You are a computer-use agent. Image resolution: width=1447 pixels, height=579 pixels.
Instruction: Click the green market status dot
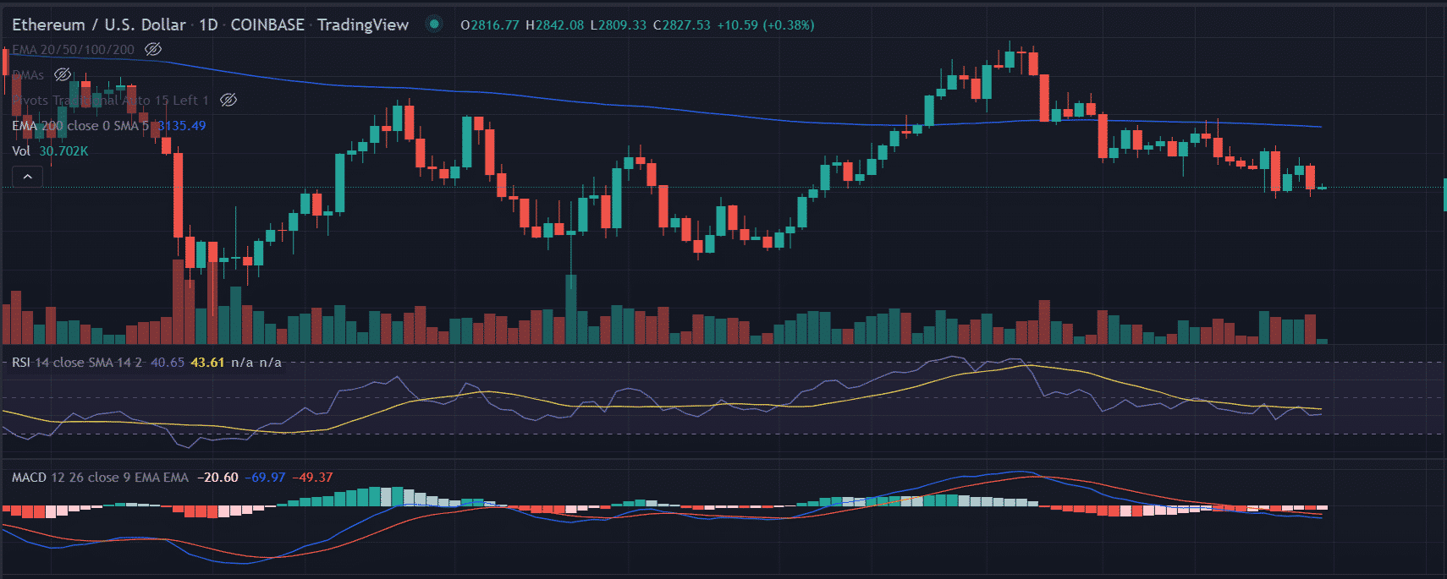coord(434,25)
